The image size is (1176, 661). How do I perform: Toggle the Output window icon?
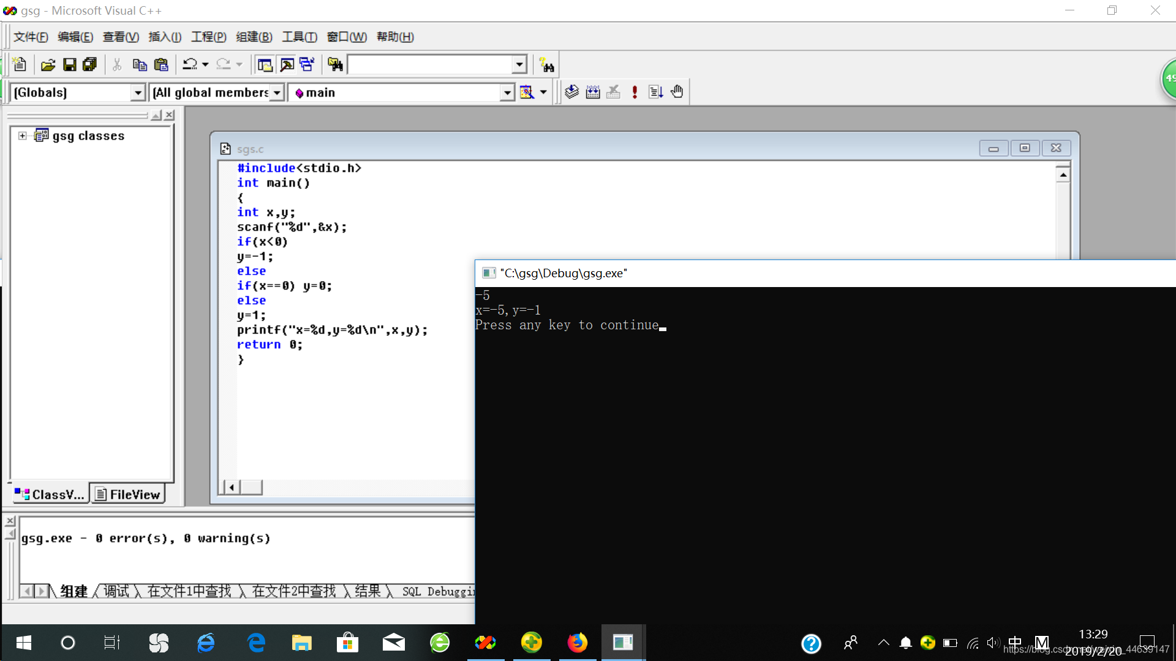(x=286, y=64)
